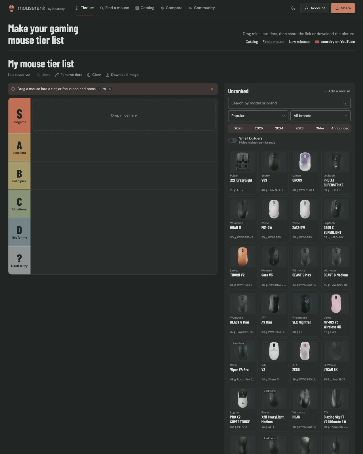363x454 pixels.
Task: Click the New releases link
Action: [x=299, y=42]
